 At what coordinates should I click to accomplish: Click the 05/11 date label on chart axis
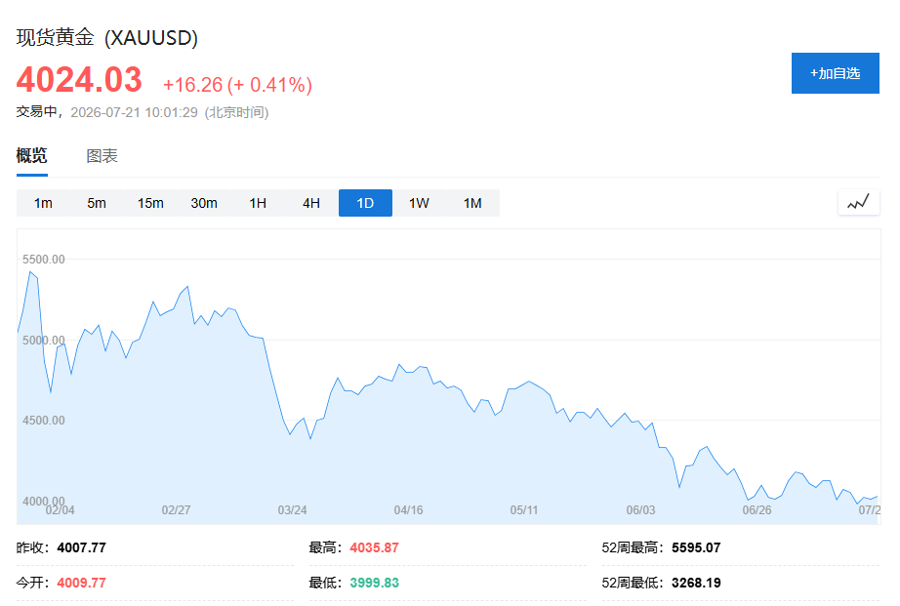point(524,509)
